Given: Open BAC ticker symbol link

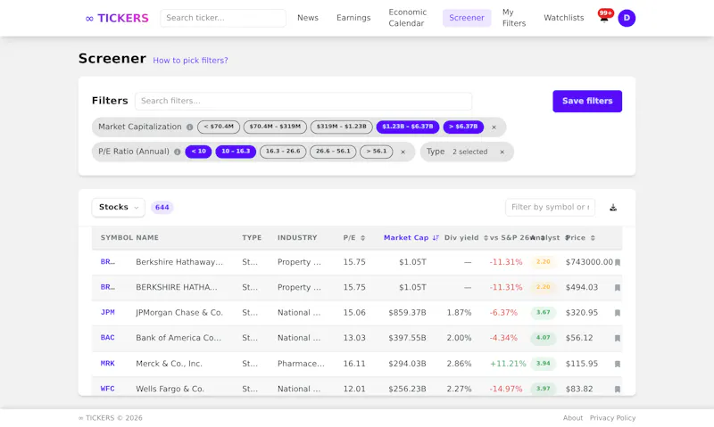Looking at the screenshot, I should [107, 338].
